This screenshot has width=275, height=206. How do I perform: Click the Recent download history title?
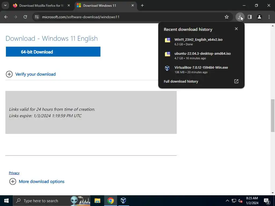click(x=188, y=30)
